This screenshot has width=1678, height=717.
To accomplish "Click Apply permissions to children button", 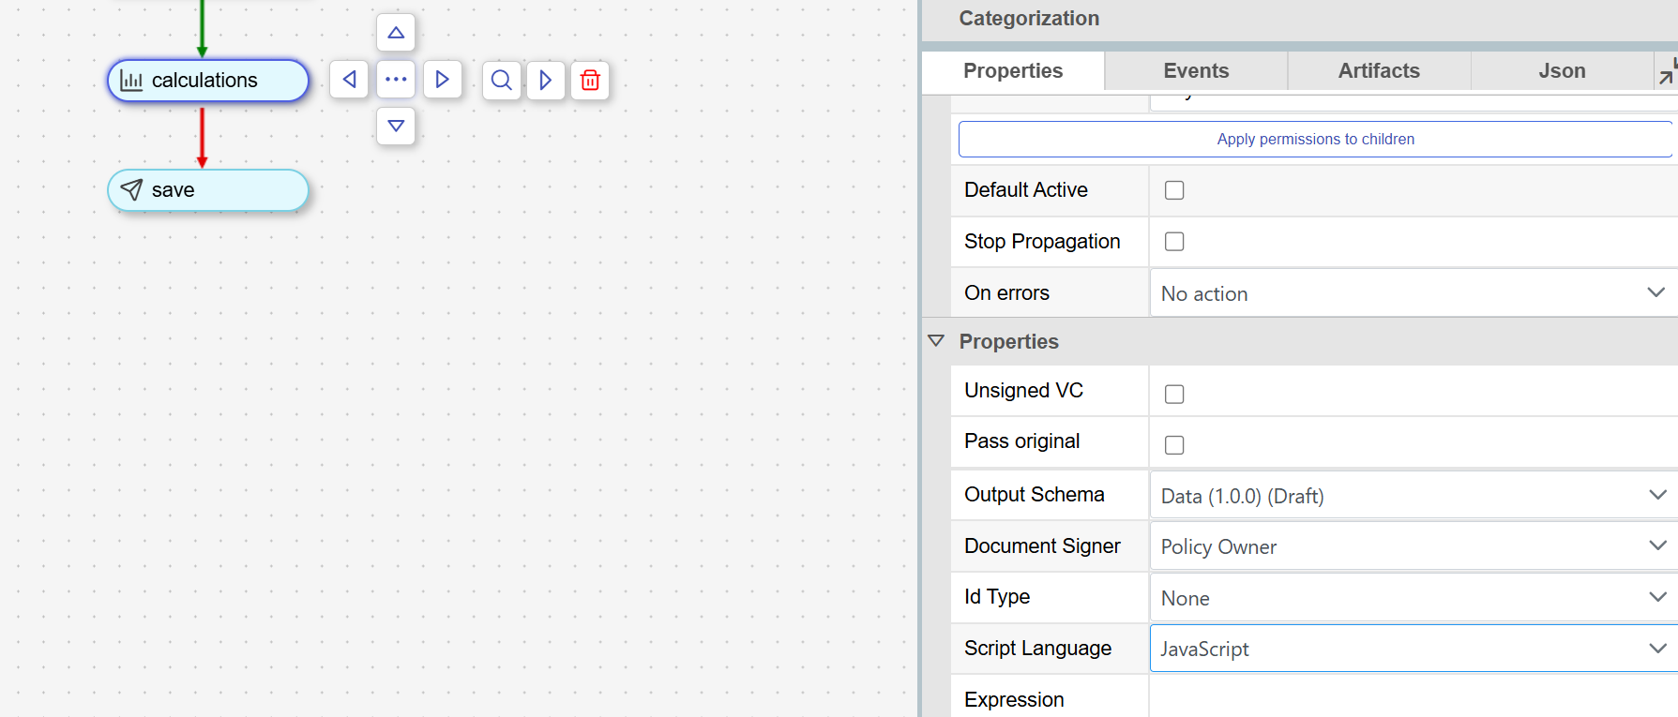I will pos(1315,139).
